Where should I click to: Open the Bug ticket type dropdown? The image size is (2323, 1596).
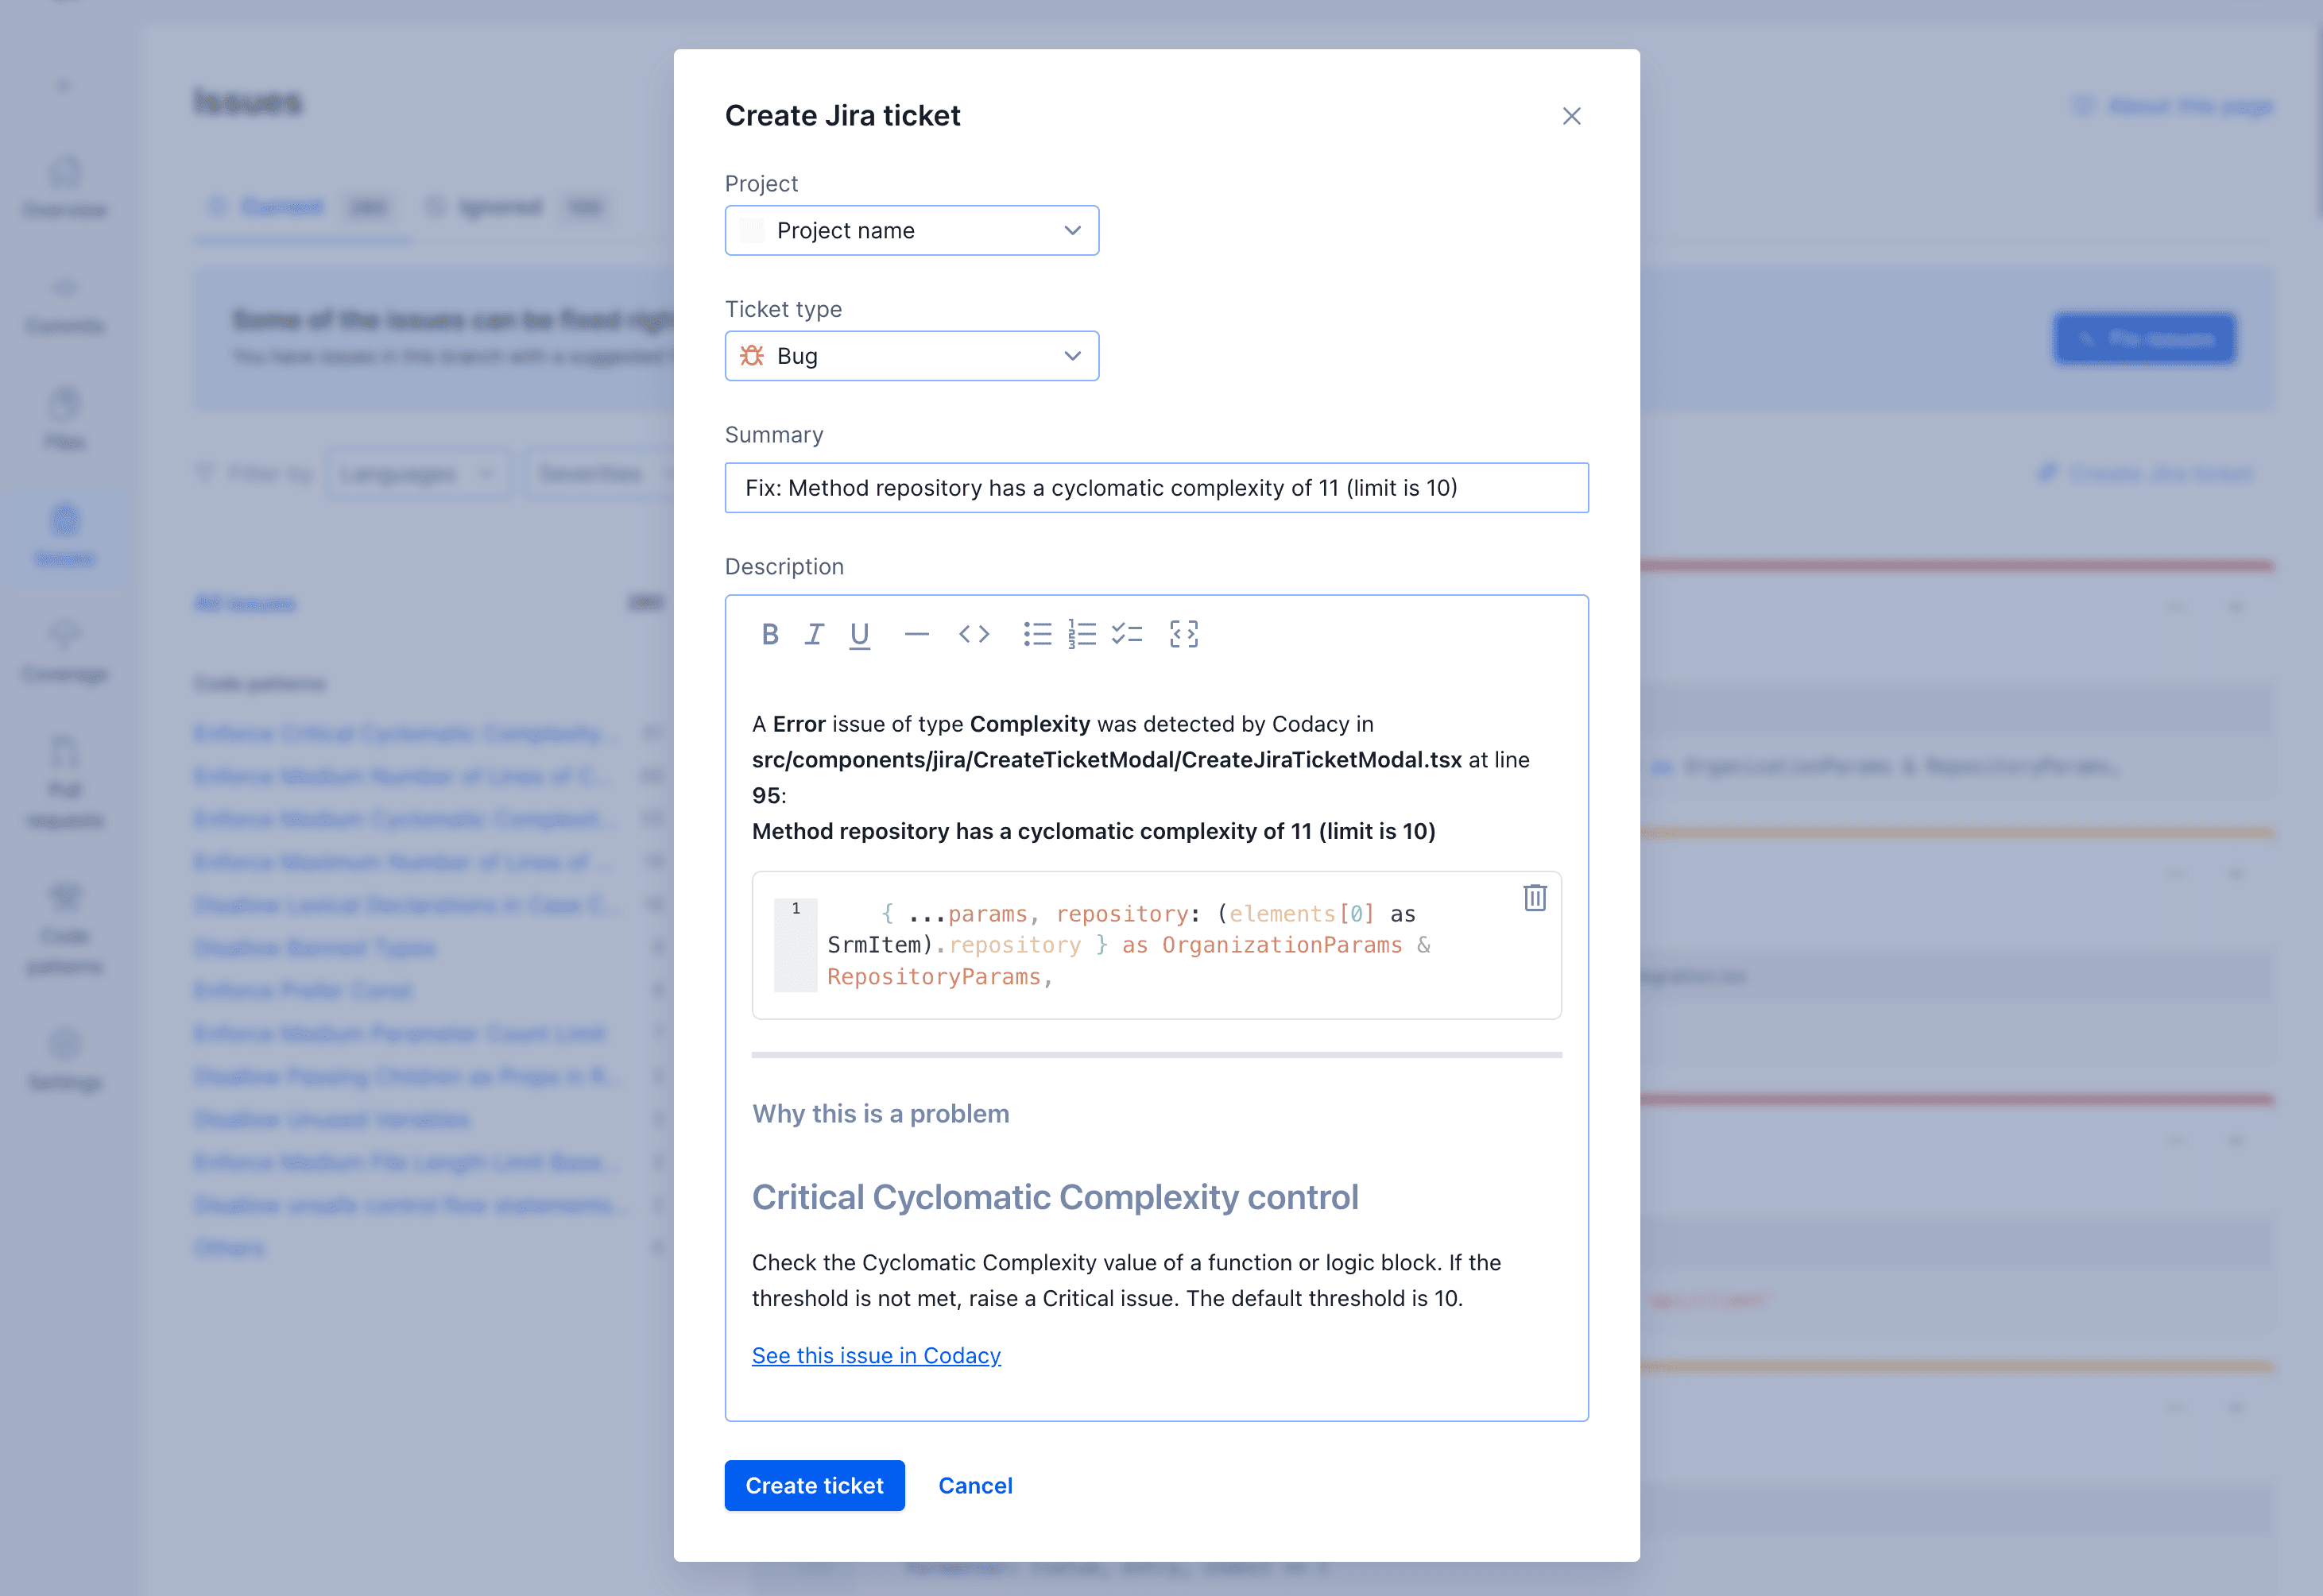click(x=912, y=355)
